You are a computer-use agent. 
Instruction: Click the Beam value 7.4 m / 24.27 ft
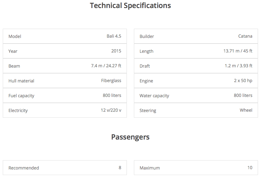(x=106, y=66)
